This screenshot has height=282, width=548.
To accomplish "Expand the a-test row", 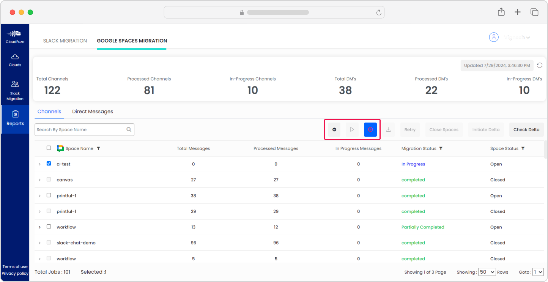I will point(39,164).
